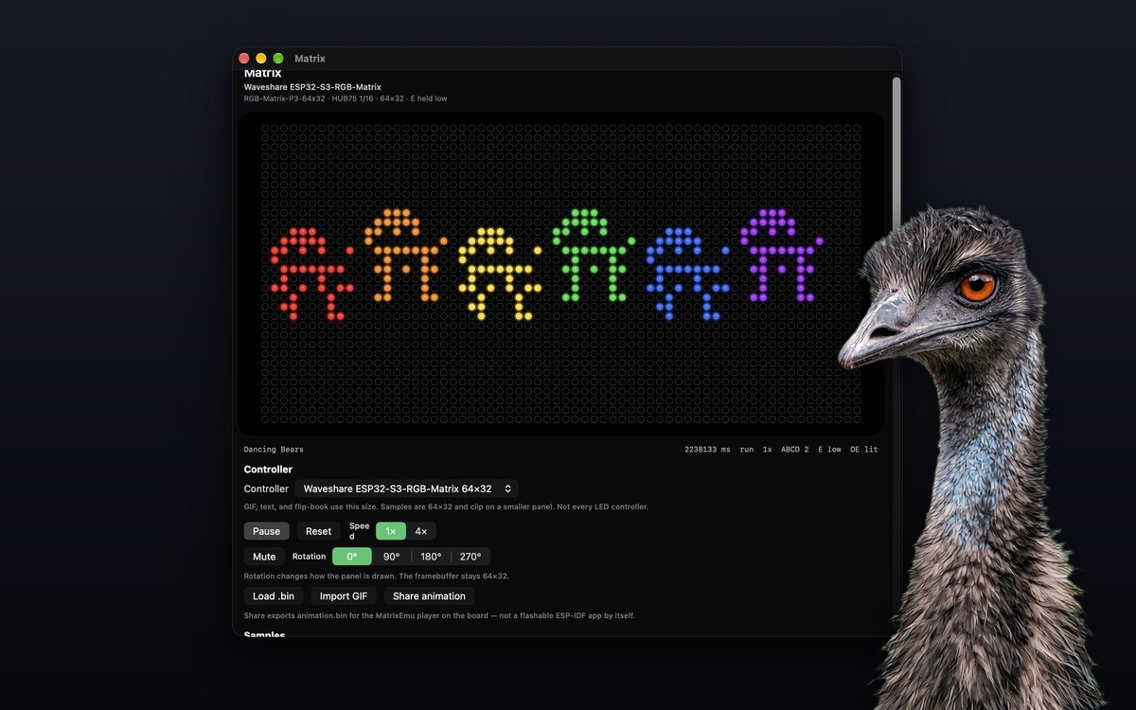Click the "Waveshare ESP32-S3-RGB-Matrix" heading
Screen dimensions: 1136x710
tap(312, 87)
